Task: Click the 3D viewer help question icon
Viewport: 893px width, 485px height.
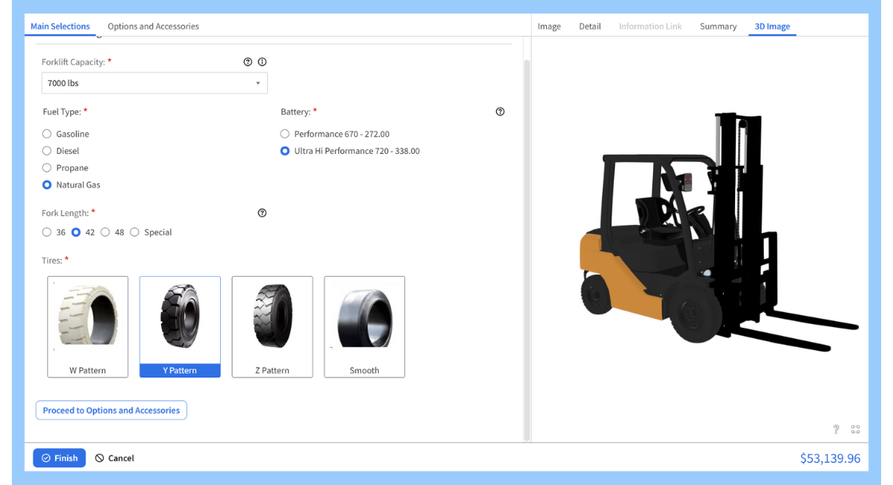Action: pyautogui.click(x=836, y=429)
